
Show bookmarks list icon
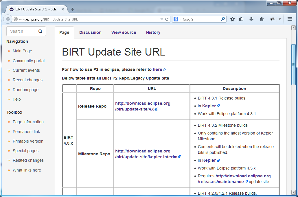pyautogui.click(x=241, y=19)
